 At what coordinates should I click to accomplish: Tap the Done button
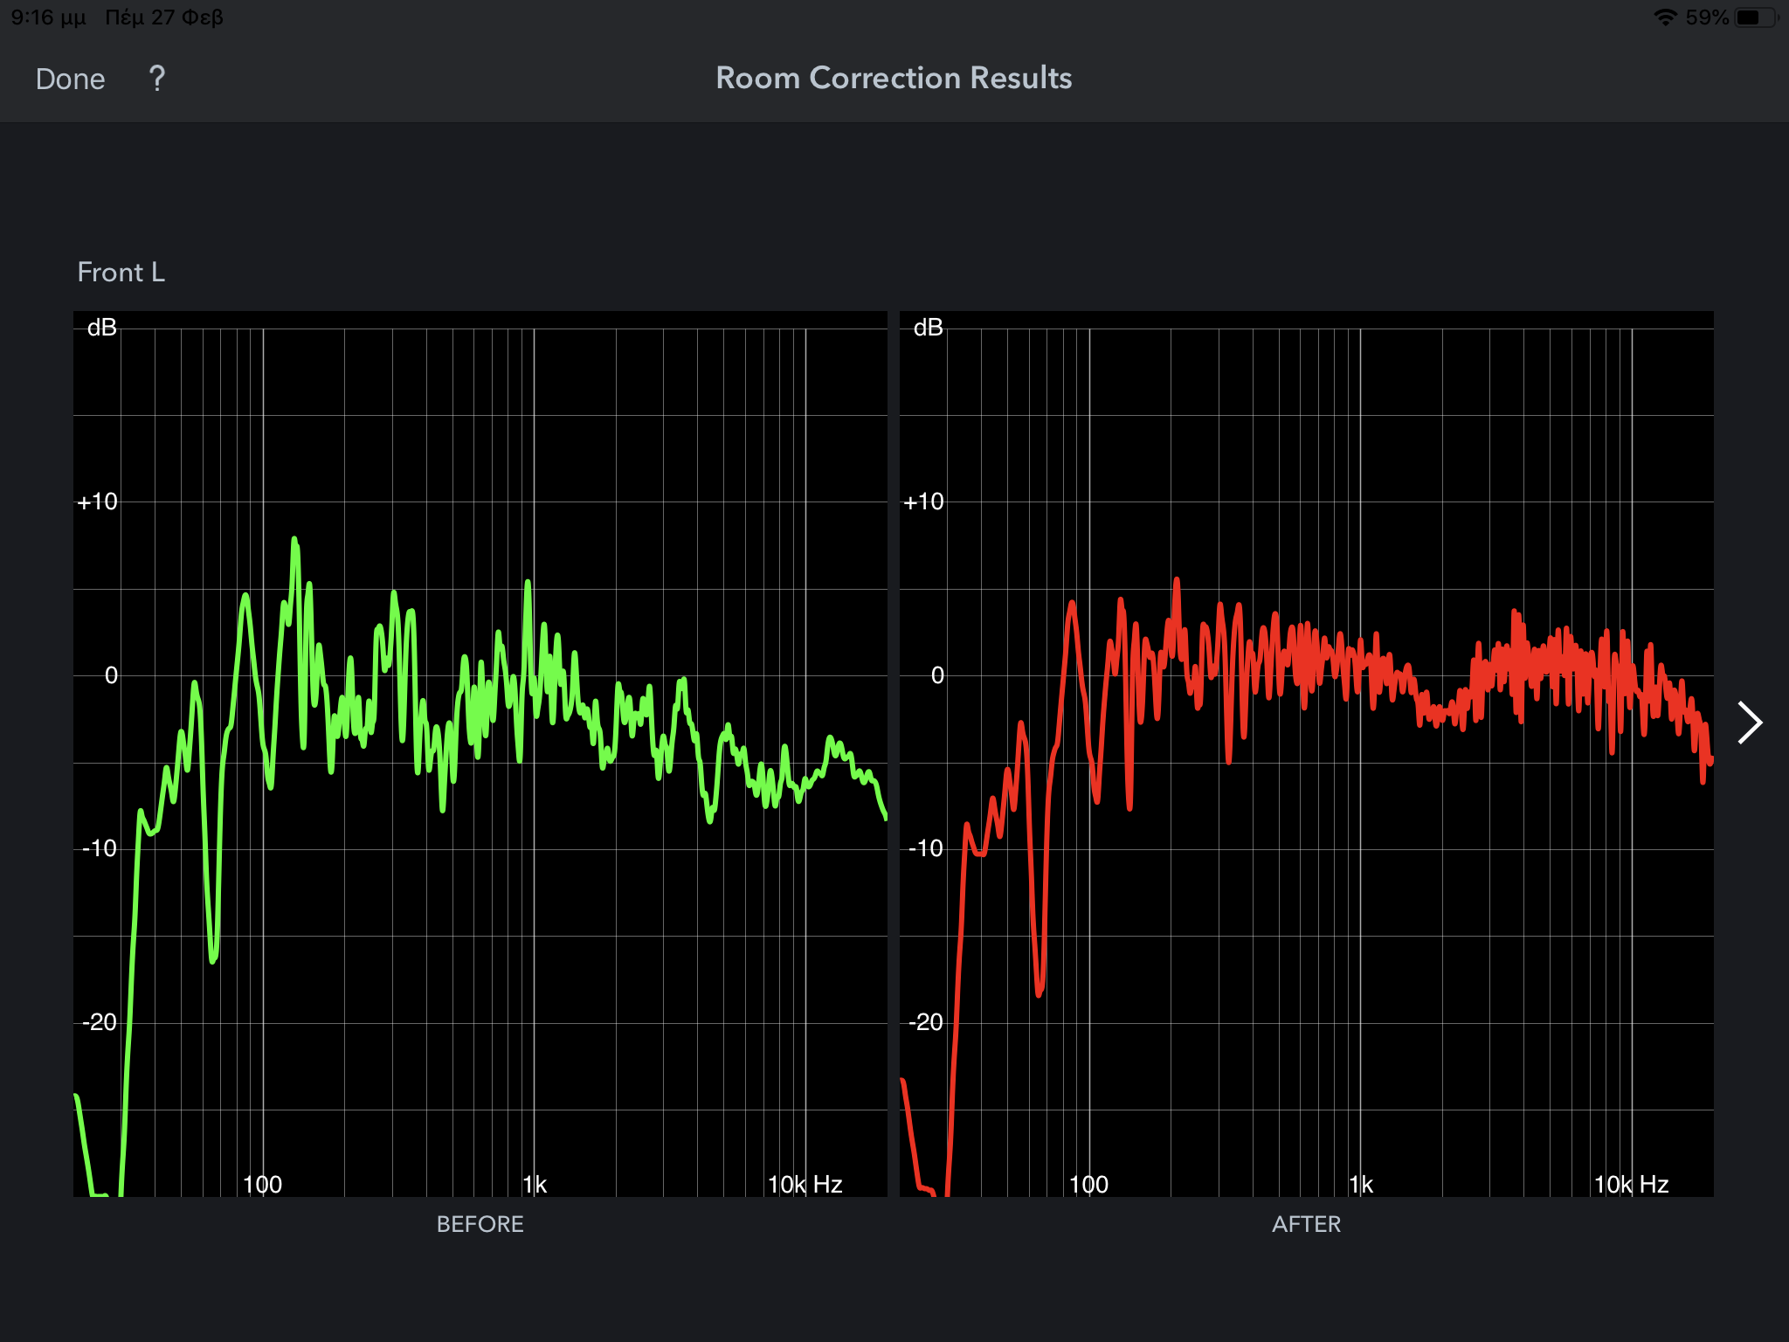pyautogui.click(x=70, y=80)
